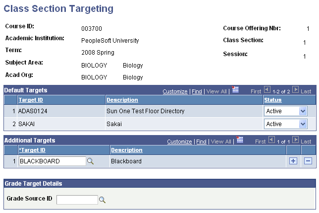Click Find link in Default Targets

tap(197, 91)
